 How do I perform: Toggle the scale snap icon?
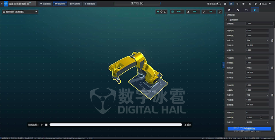204,12
